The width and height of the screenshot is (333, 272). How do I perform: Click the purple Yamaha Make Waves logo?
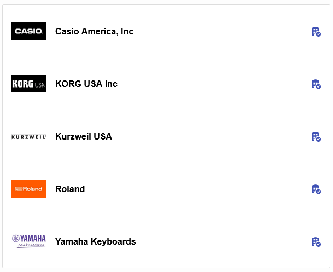[x=29, y=241]
